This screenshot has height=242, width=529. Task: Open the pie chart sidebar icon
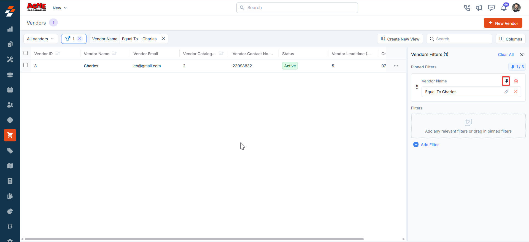click(10, 211)
